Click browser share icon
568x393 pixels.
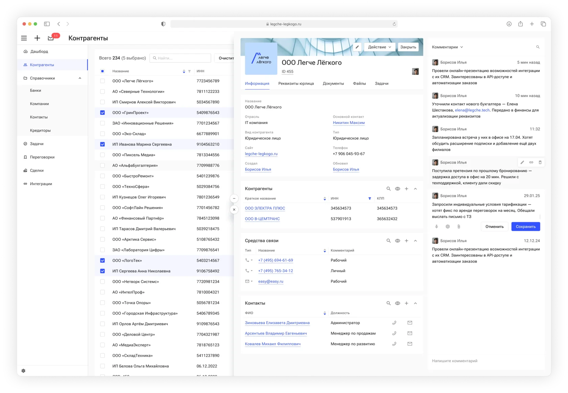tap(520, 24)
